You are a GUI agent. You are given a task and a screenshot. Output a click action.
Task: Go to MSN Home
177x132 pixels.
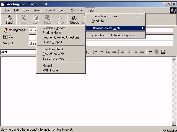coord(61,70)
